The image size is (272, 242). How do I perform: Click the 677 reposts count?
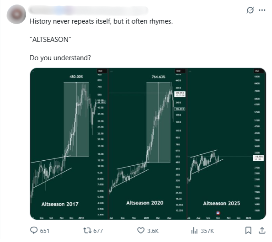(98, 231)
